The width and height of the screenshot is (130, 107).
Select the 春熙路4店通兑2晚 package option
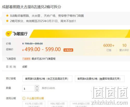[x=100, y=79]
